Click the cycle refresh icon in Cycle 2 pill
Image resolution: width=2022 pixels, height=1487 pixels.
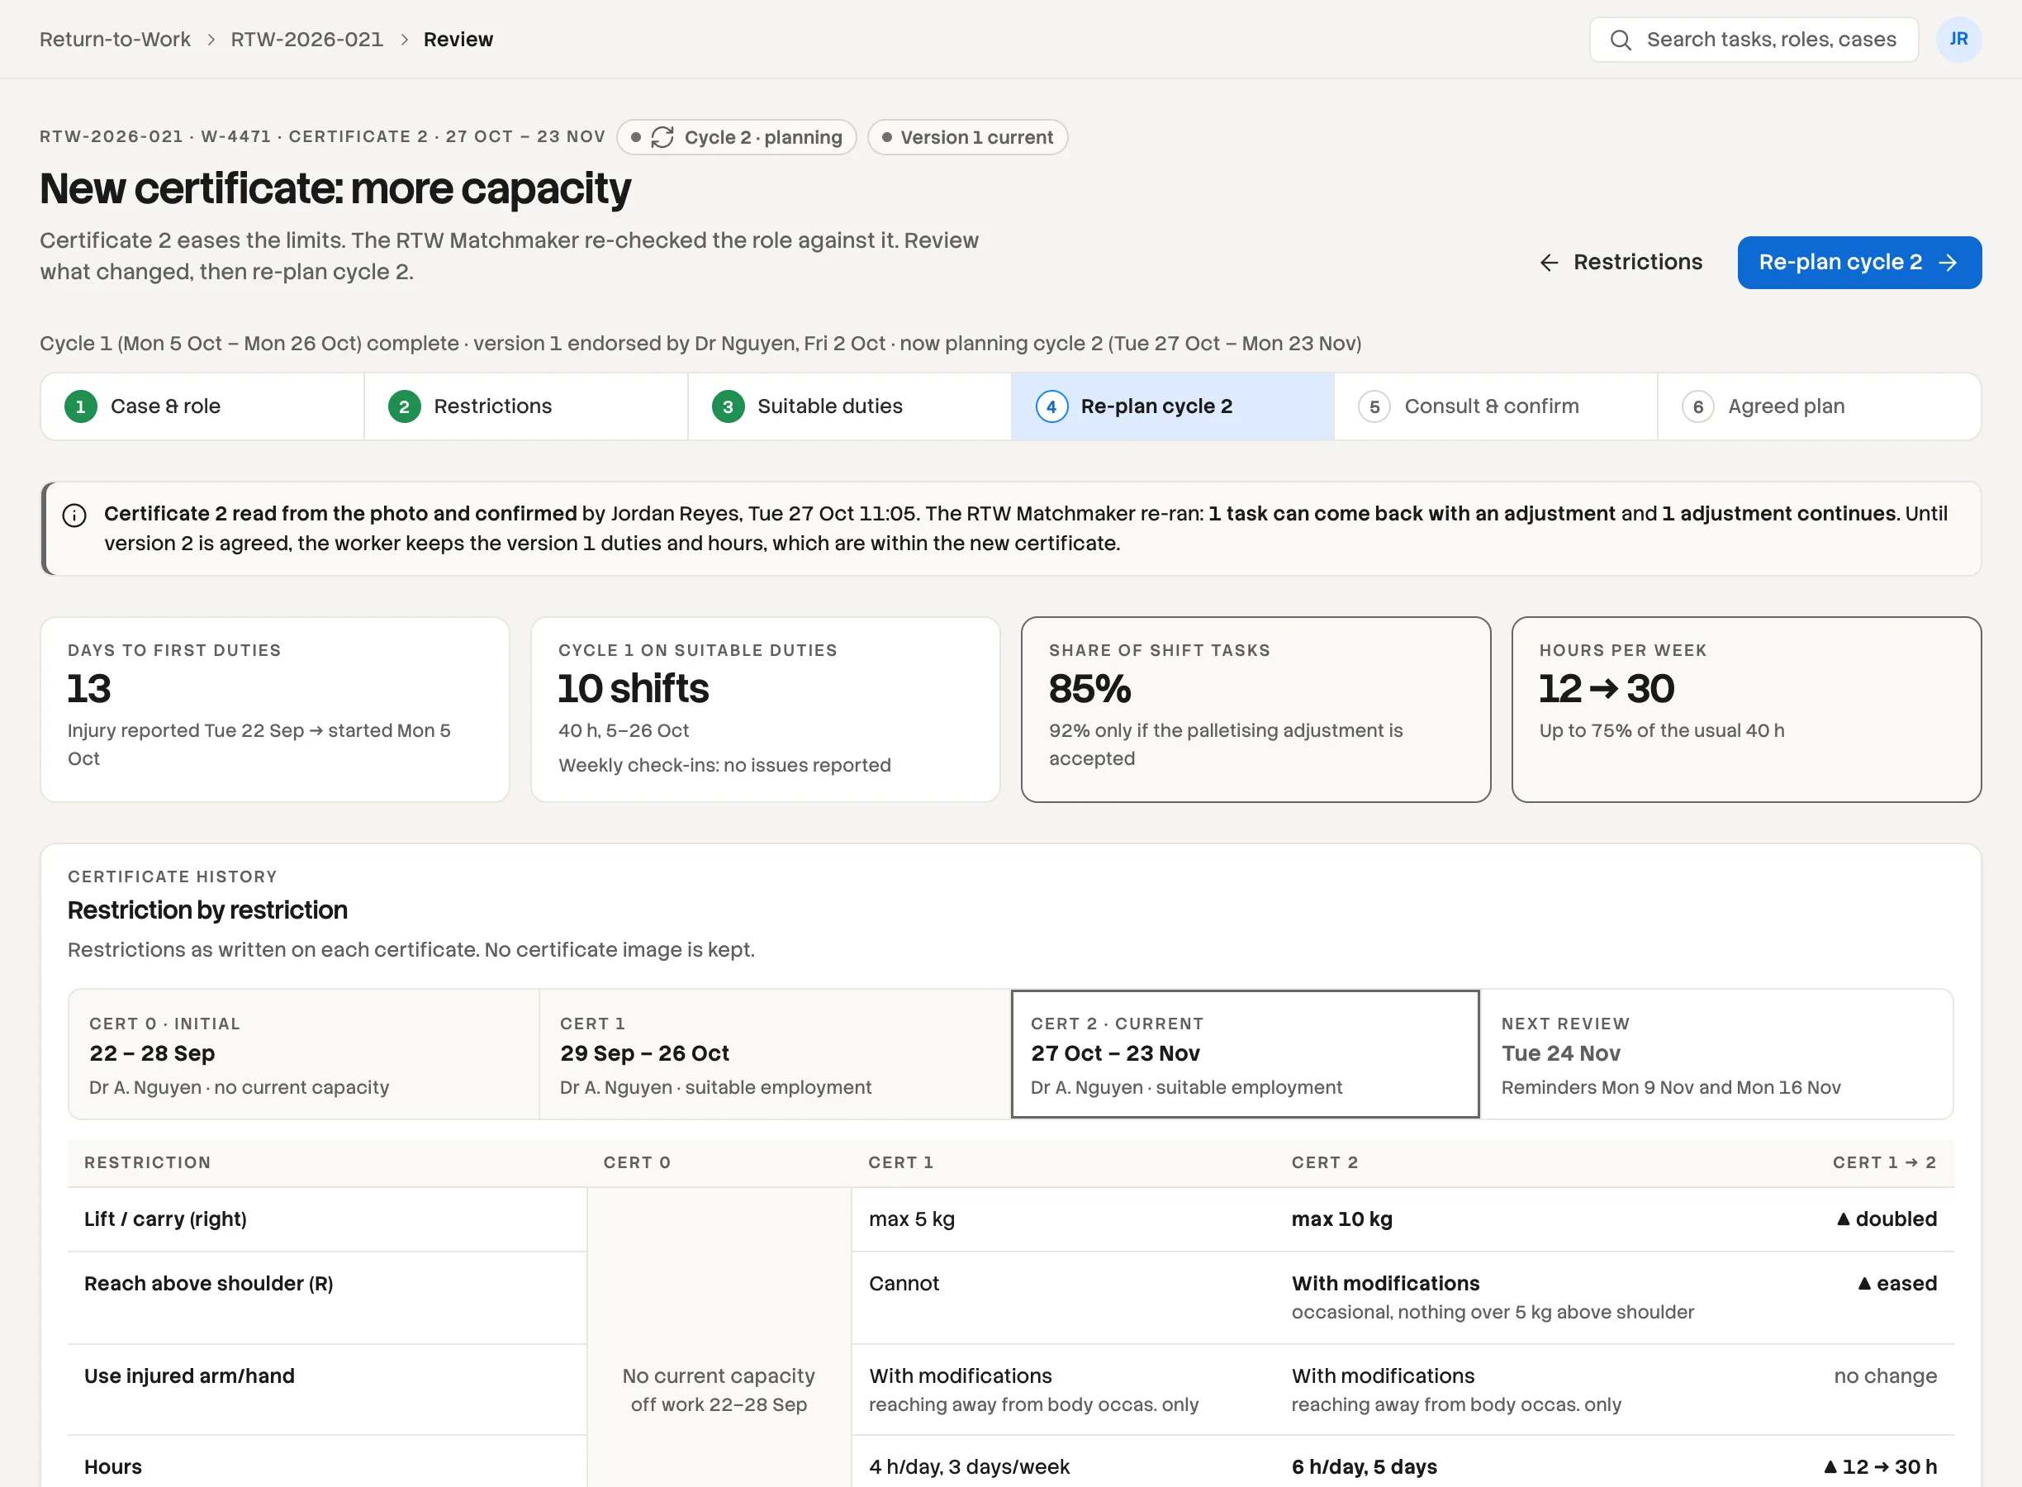[x=662, y=137]
